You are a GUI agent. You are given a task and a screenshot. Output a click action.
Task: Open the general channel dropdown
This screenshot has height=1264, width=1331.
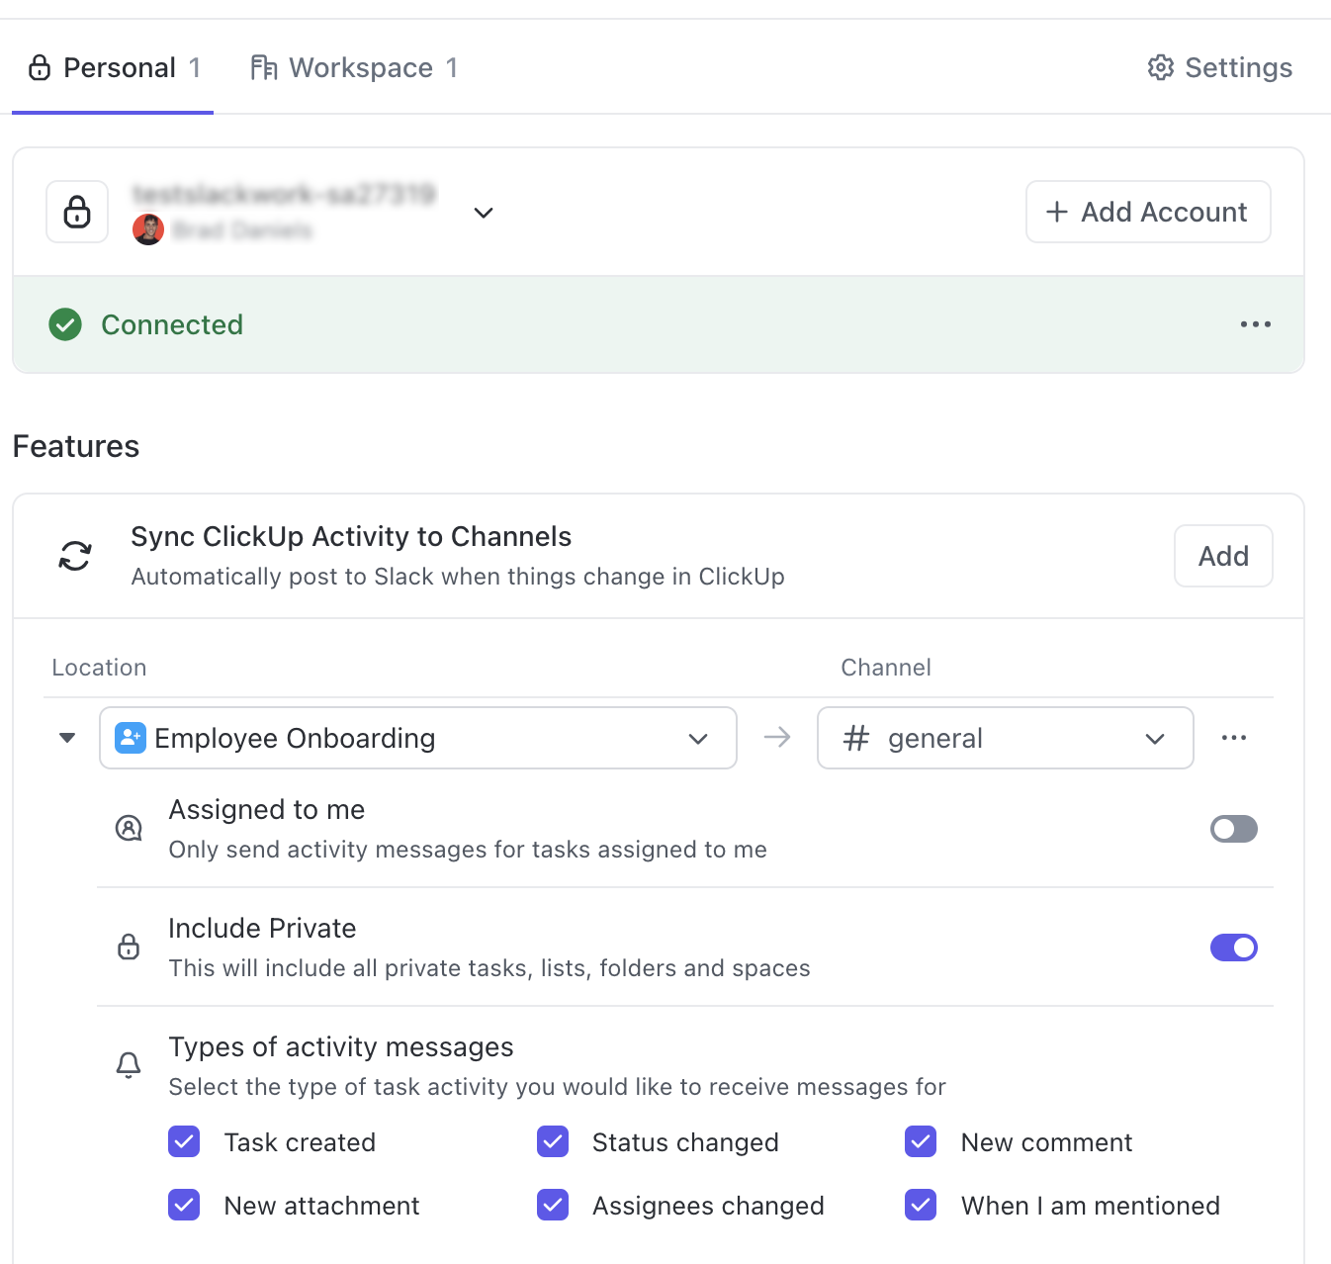[1154, 738]
